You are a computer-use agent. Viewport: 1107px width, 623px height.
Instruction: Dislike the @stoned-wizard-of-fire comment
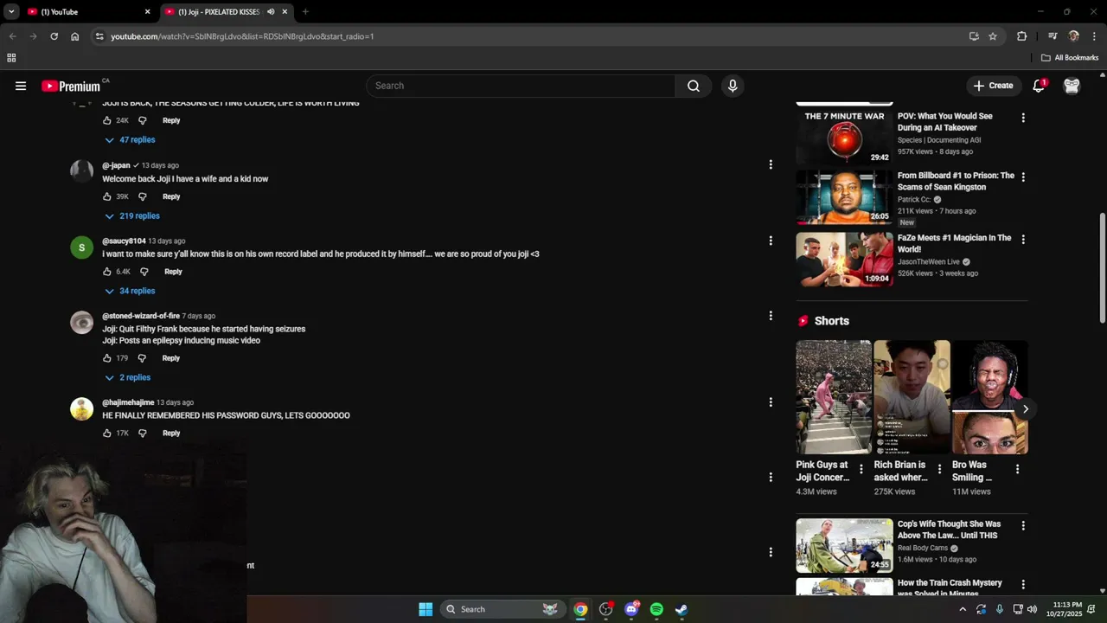click(x=143, y=358)
